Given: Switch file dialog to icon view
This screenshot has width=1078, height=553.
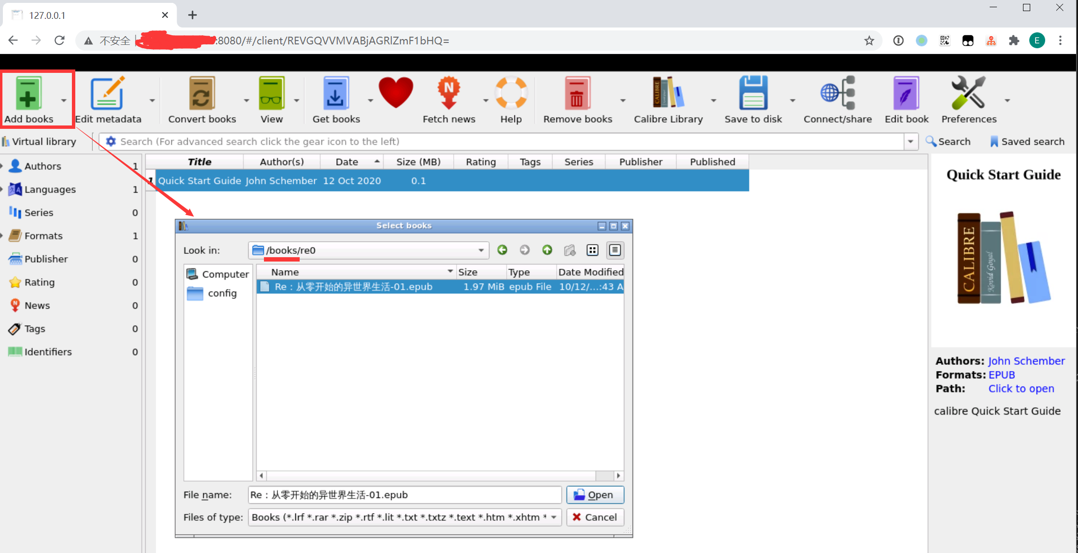Looking at the screenshot, I should tap(592, 250).
